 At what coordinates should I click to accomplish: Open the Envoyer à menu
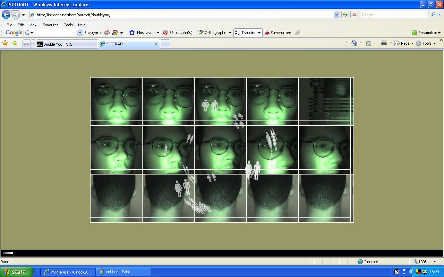pyautogui.click(x=277, y=33)
